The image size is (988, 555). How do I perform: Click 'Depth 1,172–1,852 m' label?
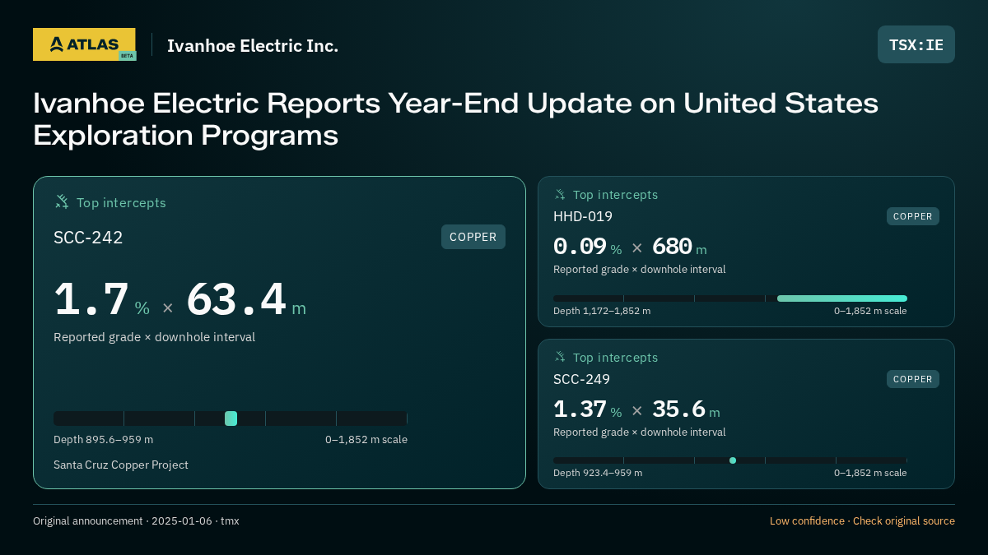point(602,311)
